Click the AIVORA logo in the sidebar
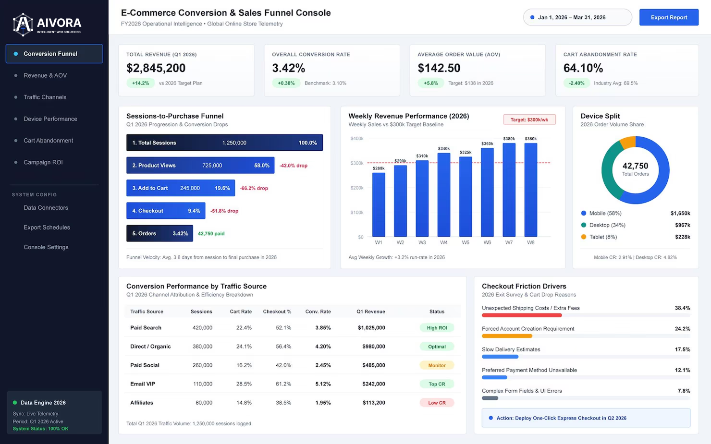Viewport: 711px width, 444px height. pyautogui.click(x=47, y=24)
